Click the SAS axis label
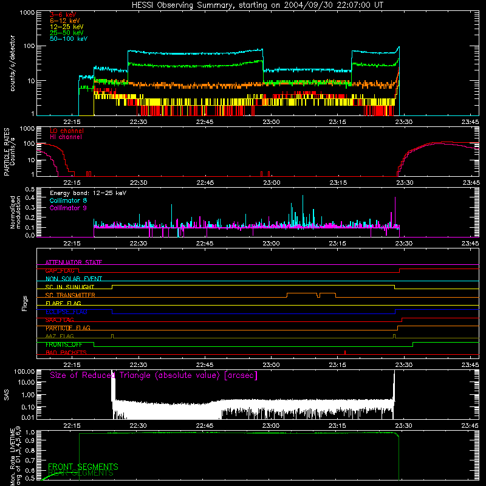The image size is (486, 486). (6, 395)
